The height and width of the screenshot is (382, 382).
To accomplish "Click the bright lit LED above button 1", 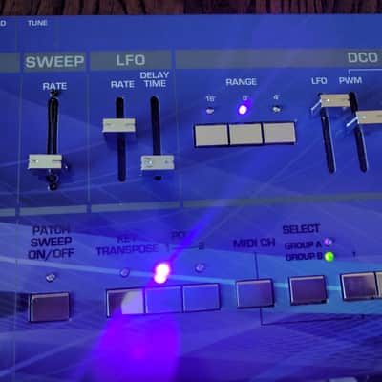I will tap(161, 273).
